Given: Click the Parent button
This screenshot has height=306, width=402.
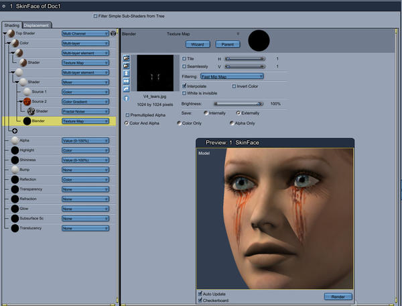Looking at the screenshot, I should [228, 44].
